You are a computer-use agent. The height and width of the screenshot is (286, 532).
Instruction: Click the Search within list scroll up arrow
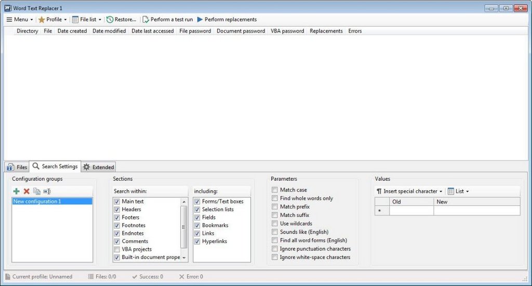click(184, 201)
